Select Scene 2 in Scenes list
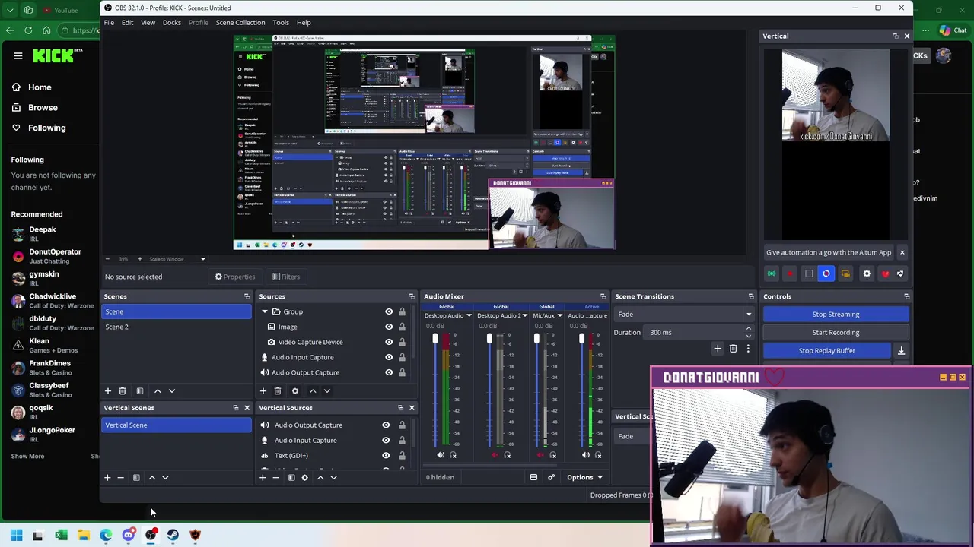Image resolution: width=974 pixels, height=547 pixels. tap(177, 327)
